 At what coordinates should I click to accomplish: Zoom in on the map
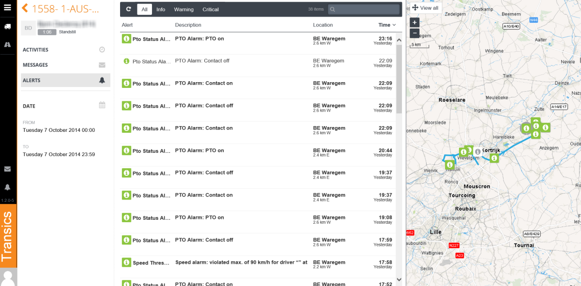point(414,22)
